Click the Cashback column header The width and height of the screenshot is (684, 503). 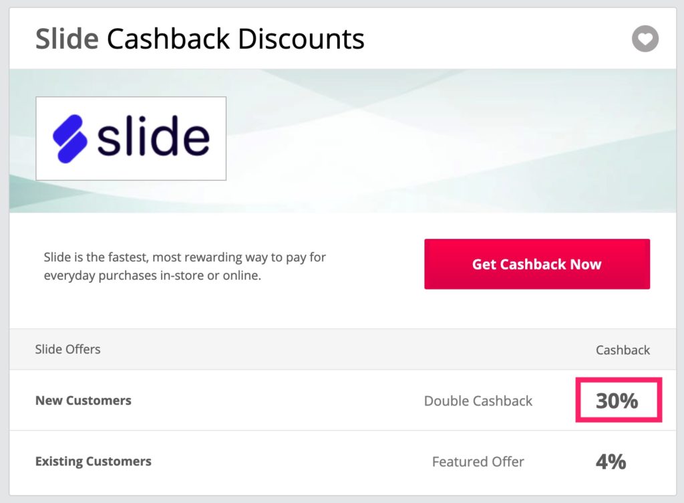(x=623, y=349)
